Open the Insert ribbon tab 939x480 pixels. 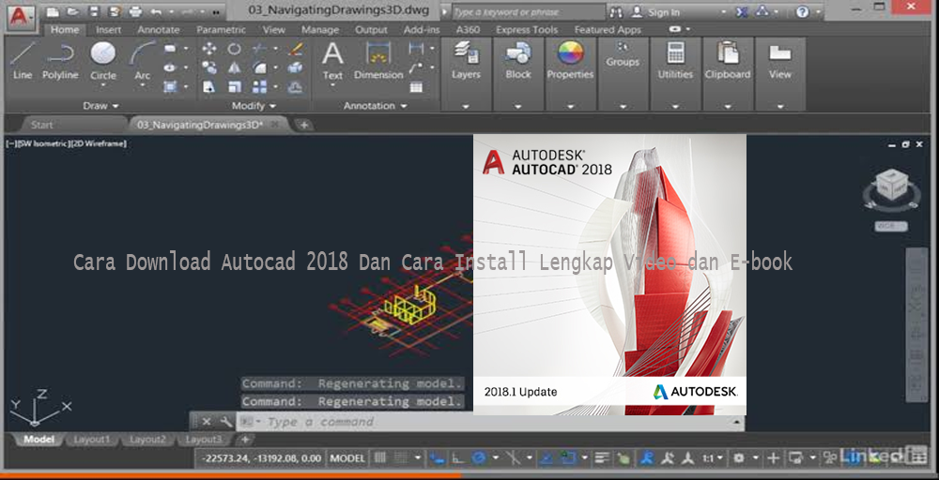click(108, 29)
